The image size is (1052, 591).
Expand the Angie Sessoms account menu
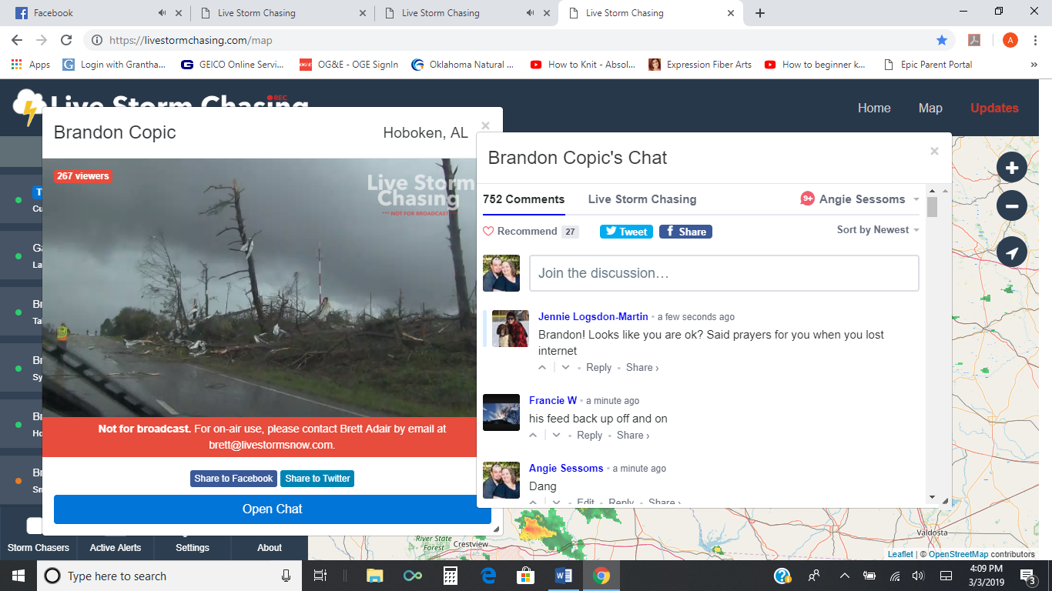916,199
